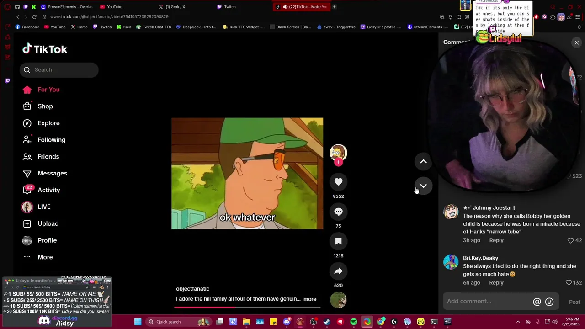This screenshot has width=585, height=329.
Task: Follow creator with red plus badge
Action: (338, 162)
